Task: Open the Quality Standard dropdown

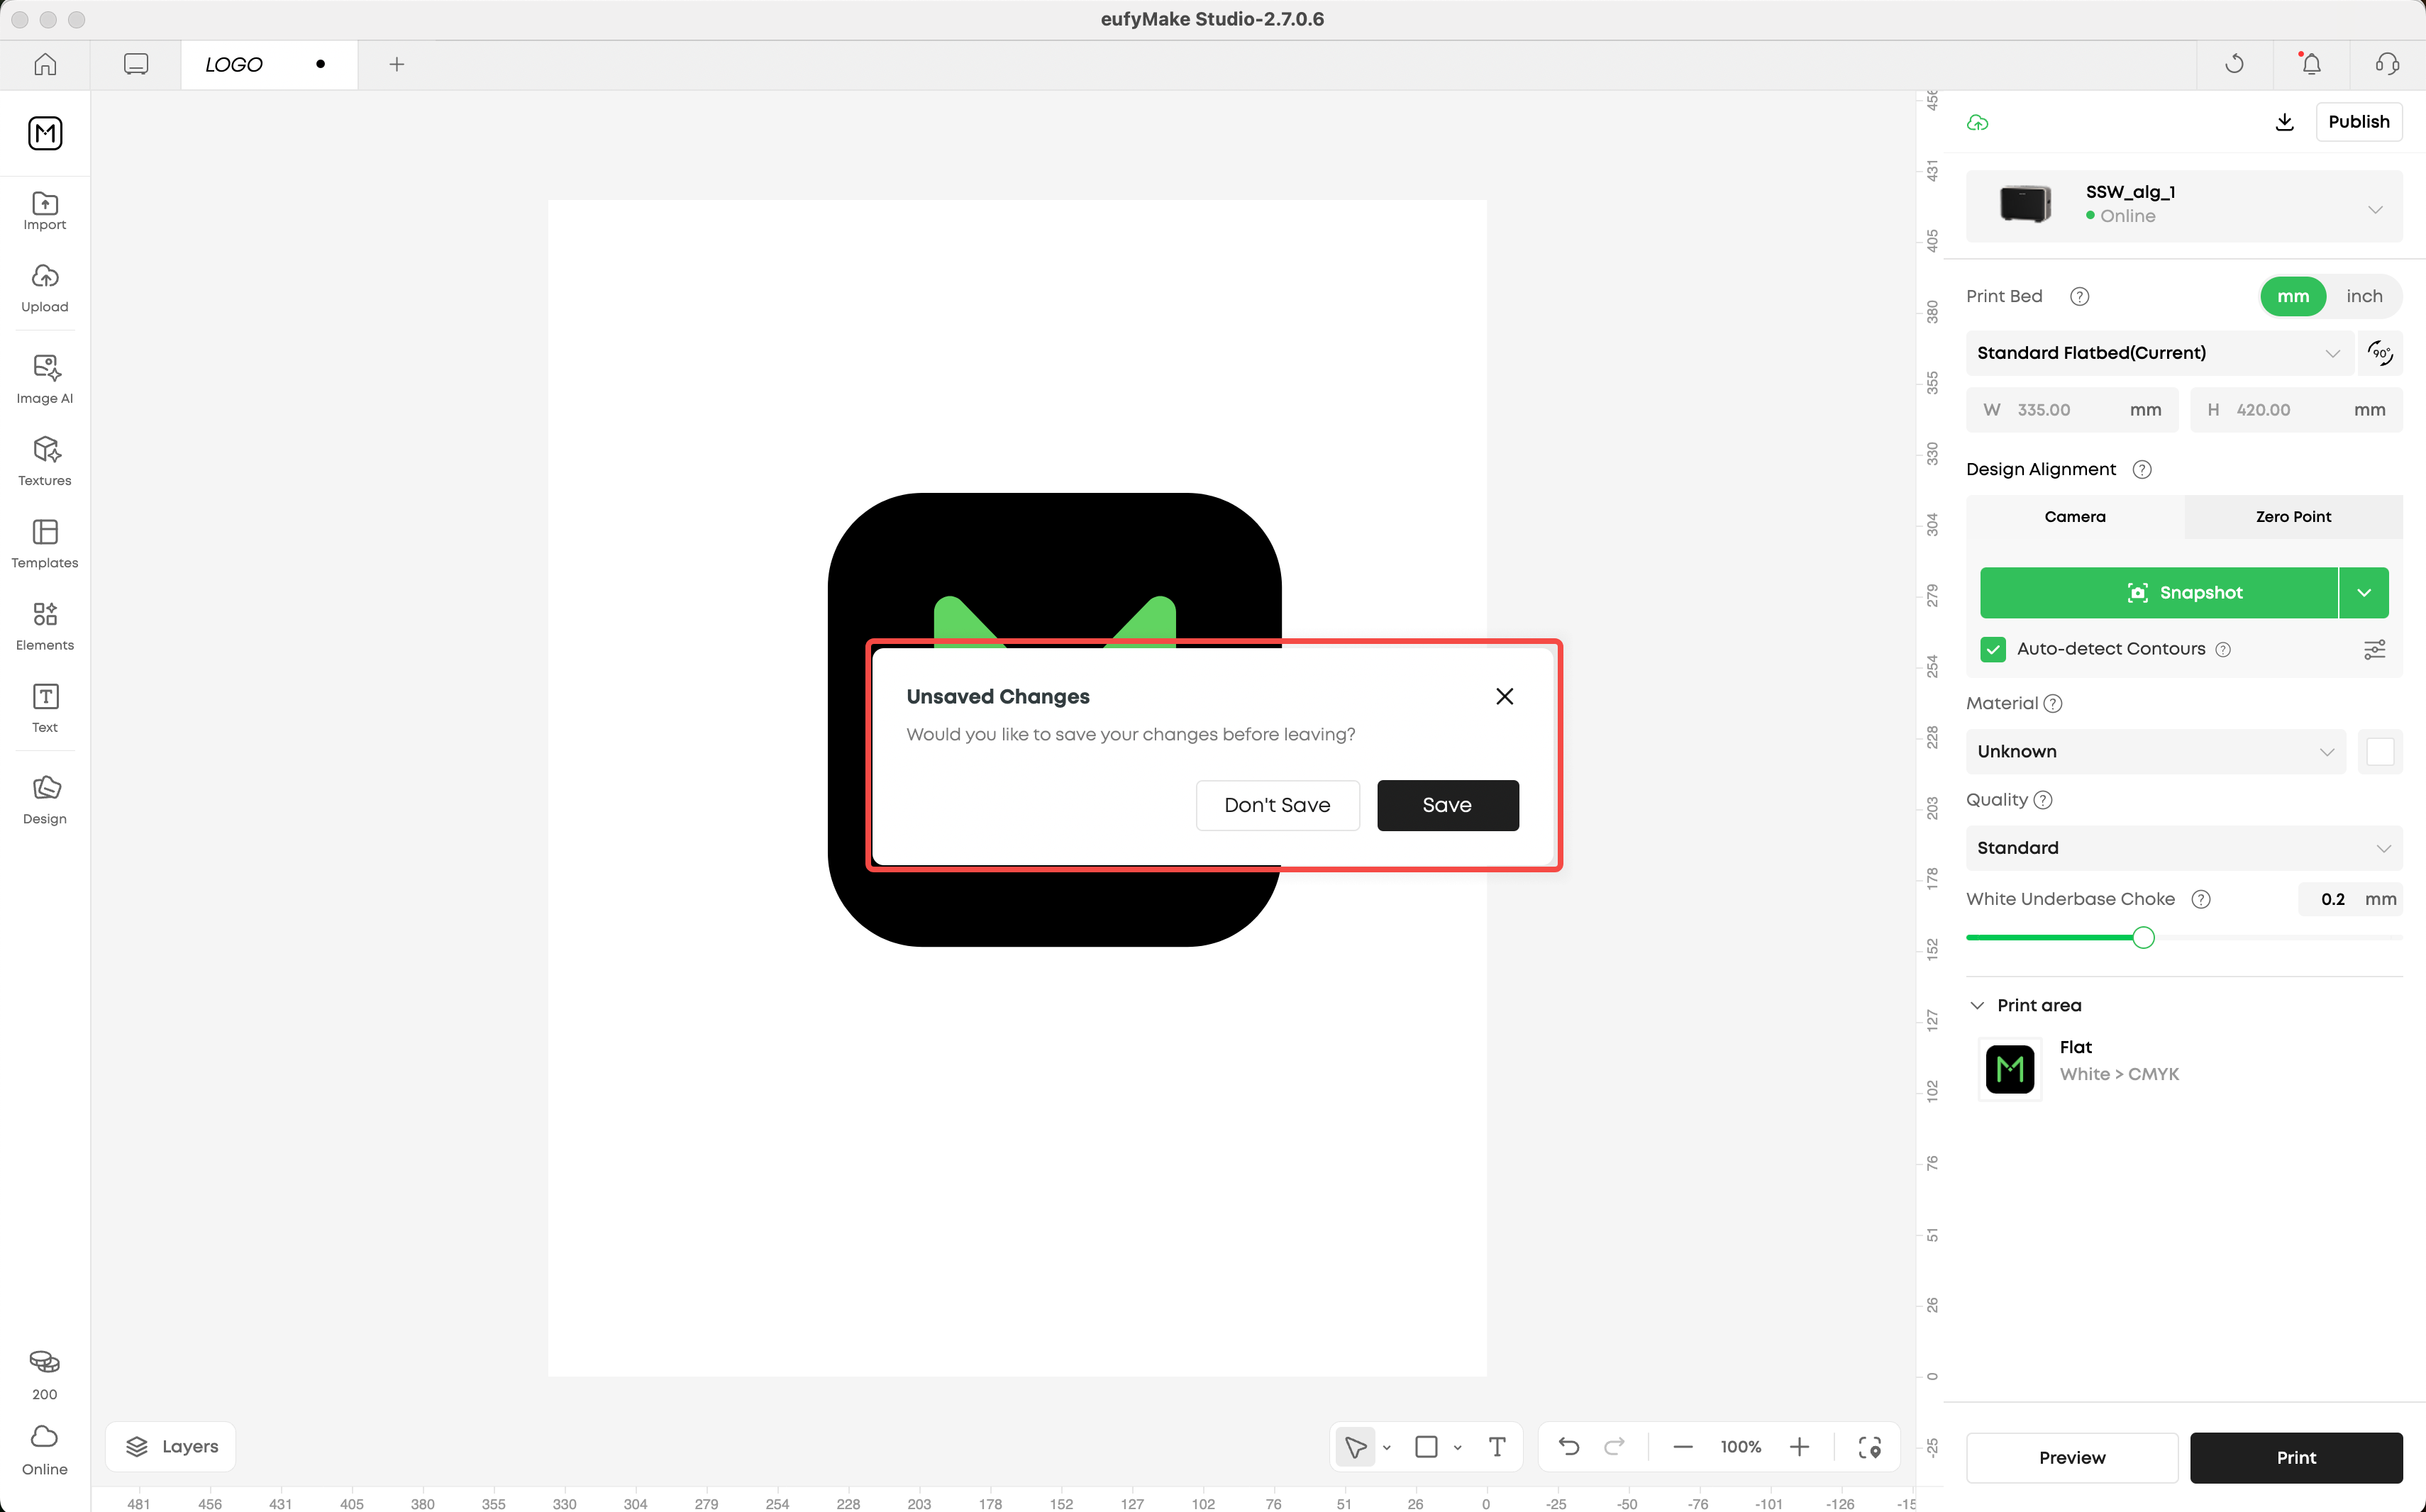Action: [x=2183, y=848]
